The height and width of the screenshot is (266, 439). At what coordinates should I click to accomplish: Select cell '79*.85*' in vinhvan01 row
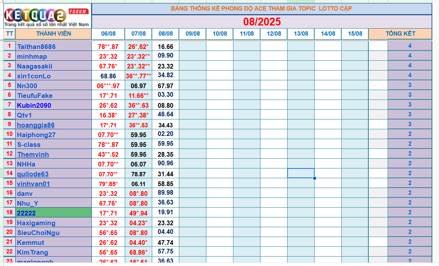[x=108, y=183]
